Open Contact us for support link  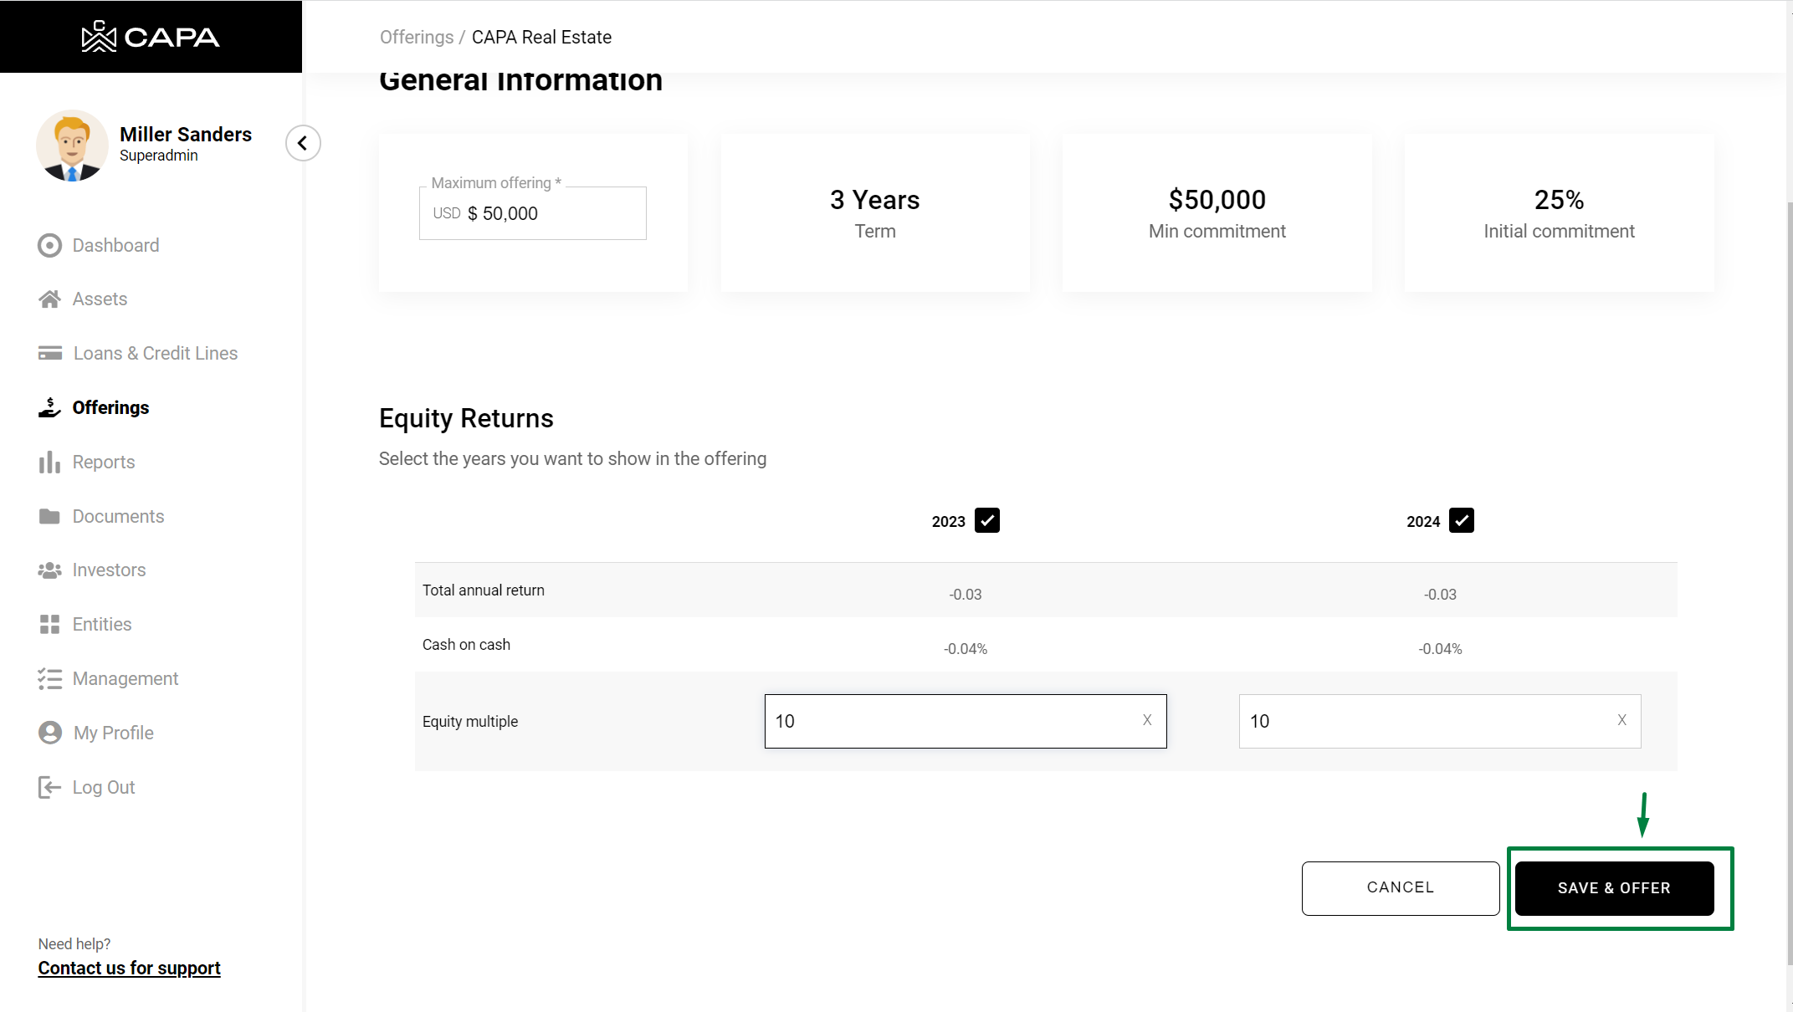point(129,968)
